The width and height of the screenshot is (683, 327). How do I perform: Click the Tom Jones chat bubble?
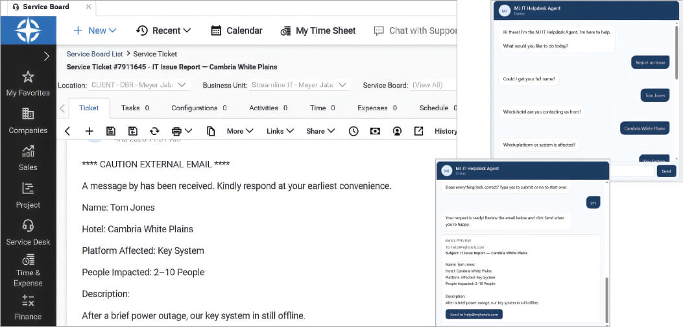click(x=654, y=95)
